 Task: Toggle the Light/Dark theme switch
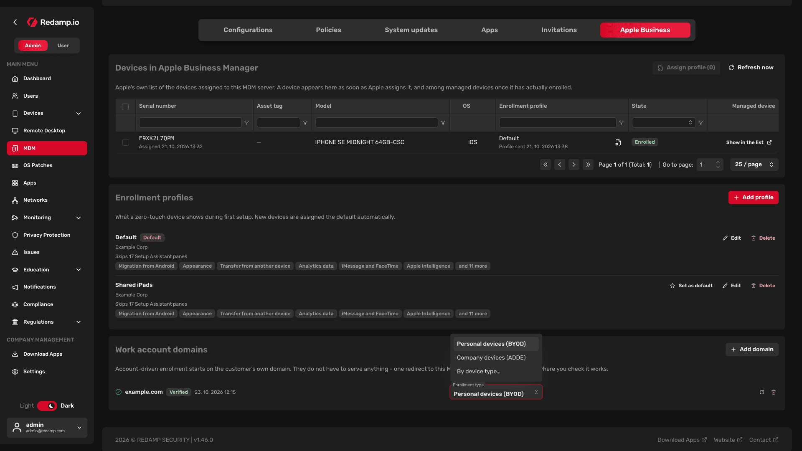click(47, 406)
